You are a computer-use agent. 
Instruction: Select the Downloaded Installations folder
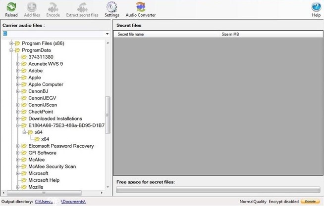(55, 119)
